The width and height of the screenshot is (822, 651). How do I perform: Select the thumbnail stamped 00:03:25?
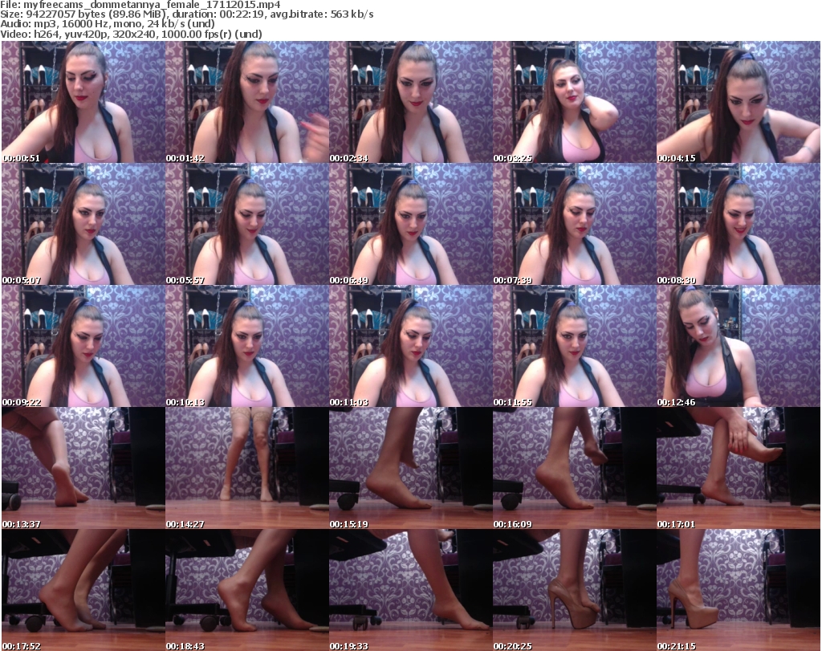(x=574, y=102)
